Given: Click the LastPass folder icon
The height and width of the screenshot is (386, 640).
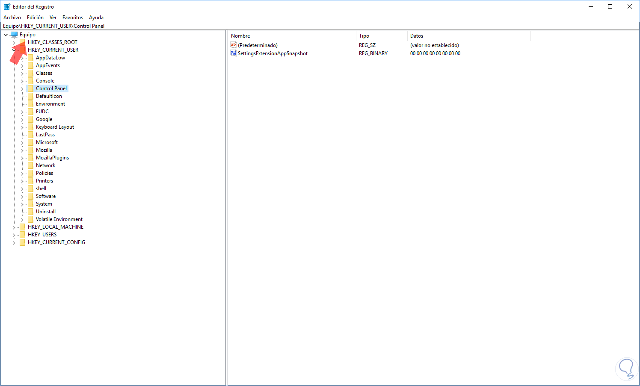Looking at the screenshot, I should [30, 135].
